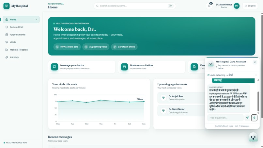Viewport: 263px width, 148px height.
Task: Click the Sunday 75 bpm data point
Action: pyautogui.click(x=144, y=102)
